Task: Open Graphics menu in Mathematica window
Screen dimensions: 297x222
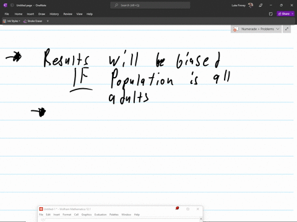Action: tap(87, 215)
